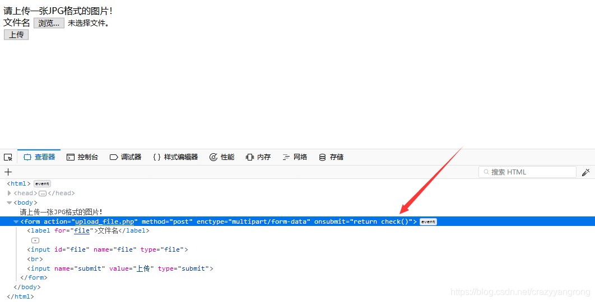Click the 浏览... browse file button

(49, 23)
